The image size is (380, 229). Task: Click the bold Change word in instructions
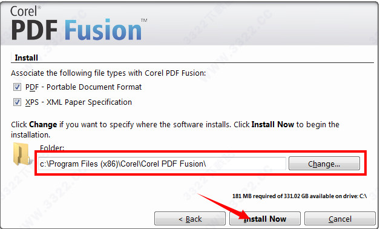[x=43, y=124]
